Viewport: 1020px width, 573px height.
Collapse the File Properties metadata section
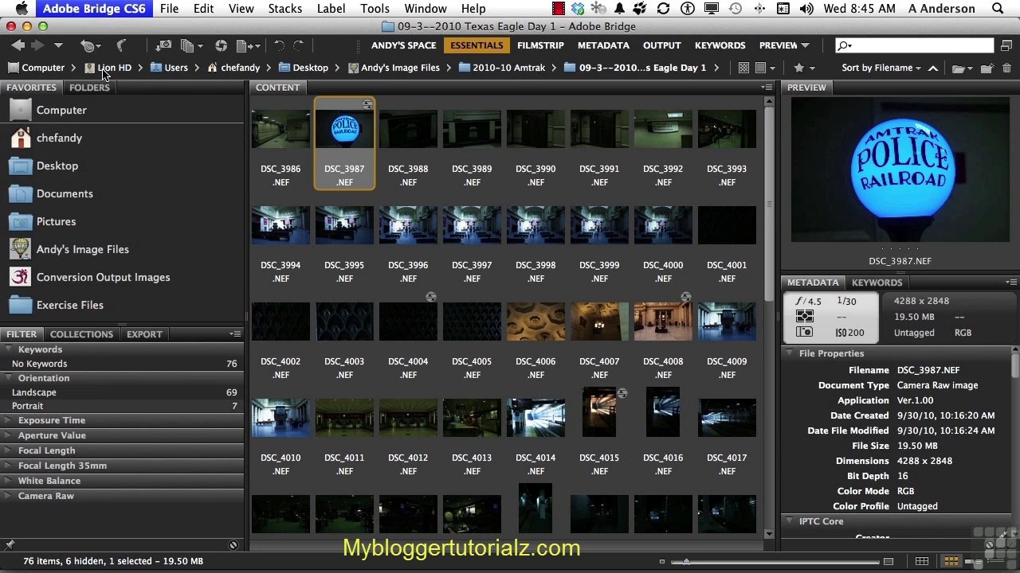coord(790,353)
